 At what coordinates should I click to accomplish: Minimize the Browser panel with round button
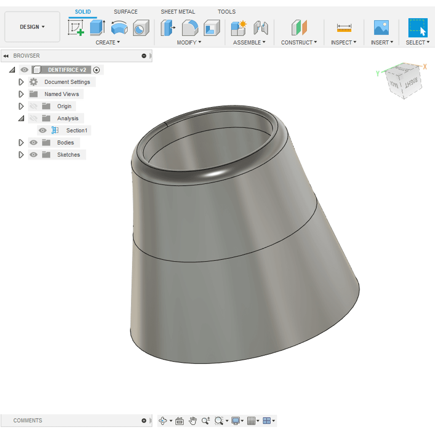[x=144, y=56]
